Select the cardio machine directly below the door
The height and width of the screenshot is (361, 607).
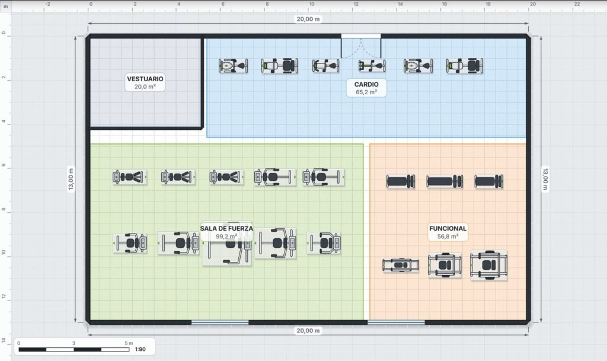(372, 66)
